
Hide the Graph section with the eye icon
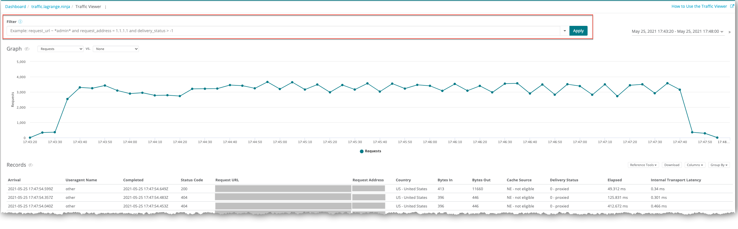click(27, 49)
